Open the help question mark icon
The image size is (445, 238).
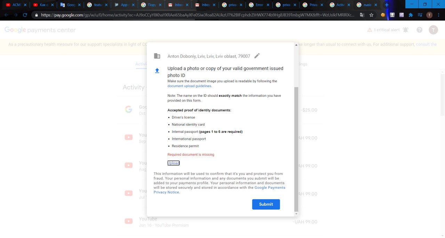pyautogui.click(x=419, y=30)
